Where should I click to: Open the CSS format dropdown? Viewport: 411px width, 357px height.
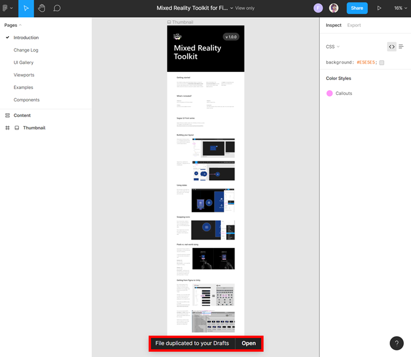pos(332,47)
